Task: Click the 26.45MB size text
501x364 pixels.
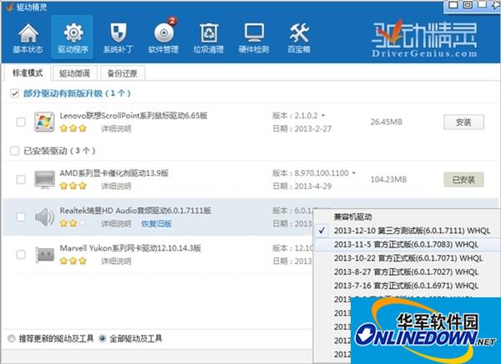Action: click(387, 122)
